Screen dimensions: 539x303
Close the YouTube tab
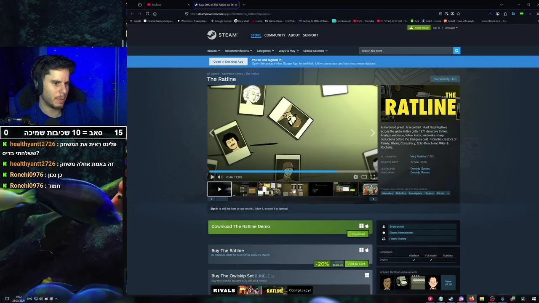point(189,5)
